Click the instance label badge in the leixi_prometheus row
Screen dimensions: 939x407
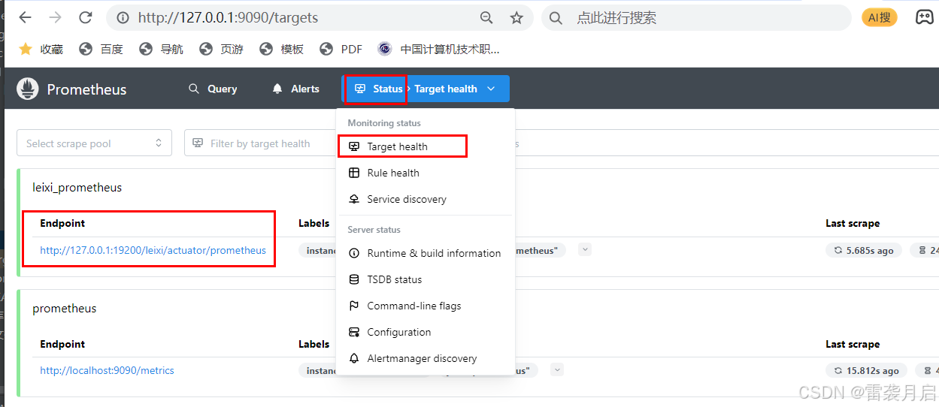(x=317, y=250)
